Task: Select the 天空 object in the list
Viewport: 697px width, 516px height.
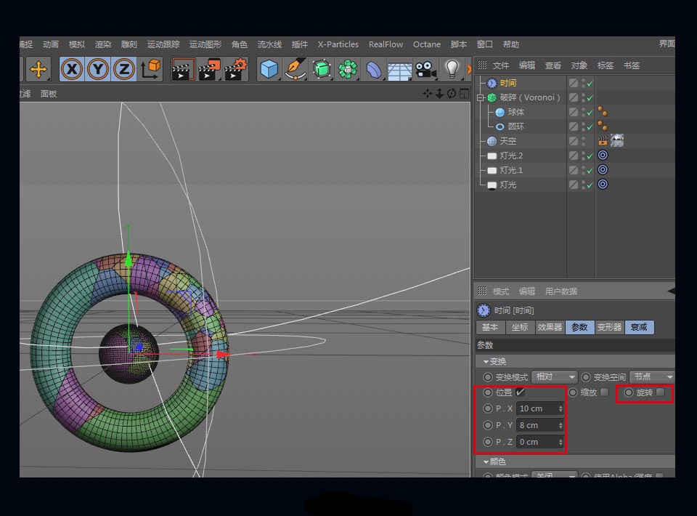Action: [x=508, y=141]
